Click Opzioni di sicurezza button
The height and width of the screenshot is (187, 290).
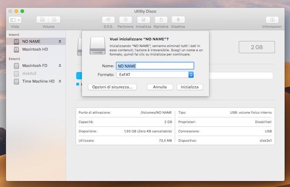coord(112,87)
